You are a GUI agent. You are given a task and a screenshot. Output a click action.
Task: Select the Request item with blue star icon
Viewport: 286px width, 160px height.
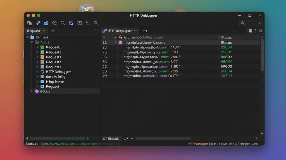tap(53, 87)
